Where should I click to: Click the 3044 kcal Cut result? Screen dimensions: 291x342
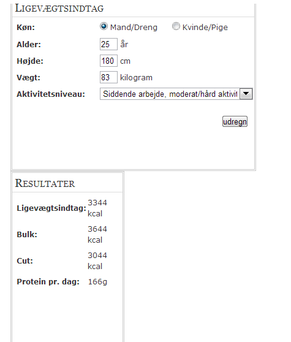coord(97,261)
